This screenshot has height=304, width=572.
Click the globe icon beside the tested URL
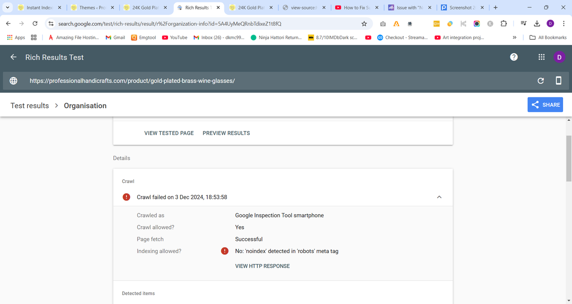click(13, 81)
